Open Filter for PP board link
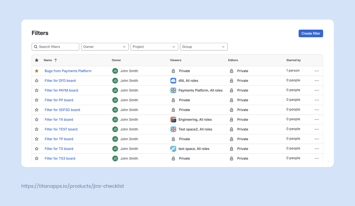This screenshot has height=206, width=355. pos(59,100)
